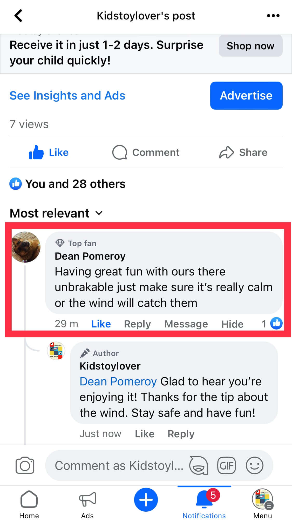Tap the blue plus create button
This screenshot has height=520, width=292.
146,499
